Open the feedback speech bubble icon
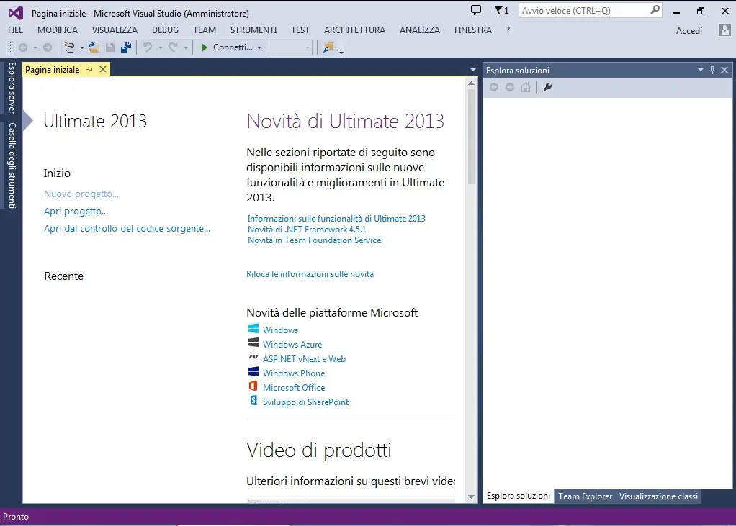This screenshot has height=526, width=736. [476, 10]
